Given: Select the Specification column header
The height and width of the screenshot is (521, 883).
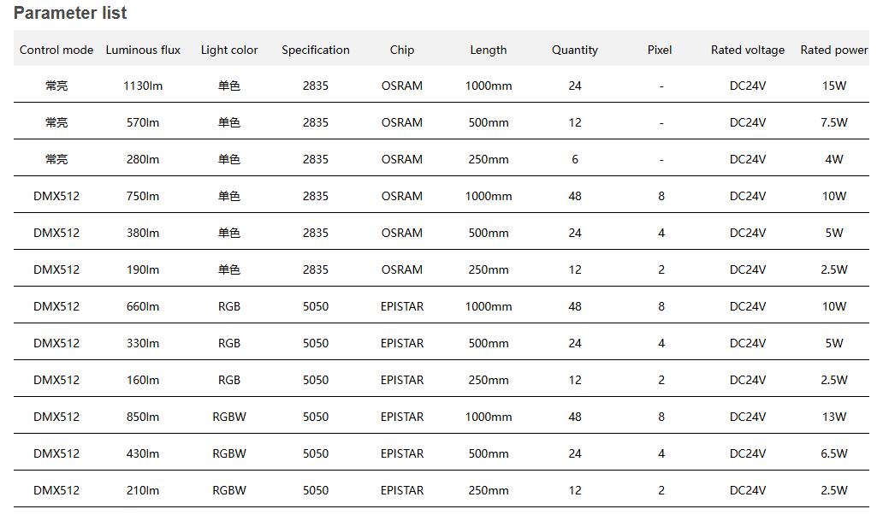Looking at the screenshot, I should pos(316,50).
